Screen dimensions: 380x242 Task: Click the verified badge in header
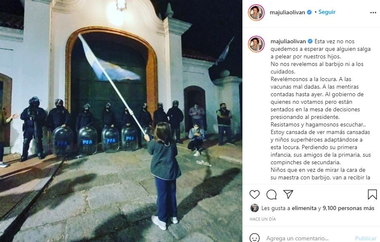click(309, 12)
